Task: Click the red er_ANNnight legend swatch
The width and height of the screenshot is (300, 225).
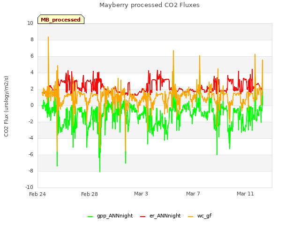Action: pos(142,217)
